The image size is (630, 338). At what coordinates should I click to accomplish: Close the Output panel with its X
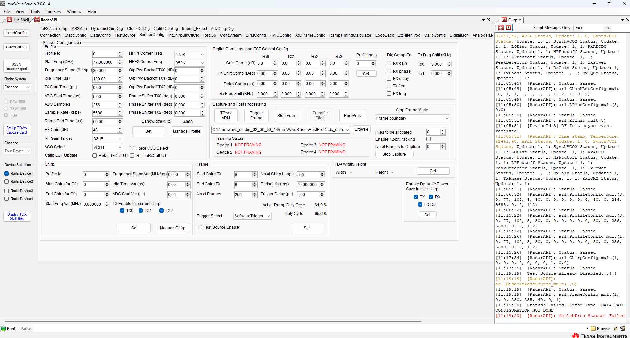click(x=627, y=20)
